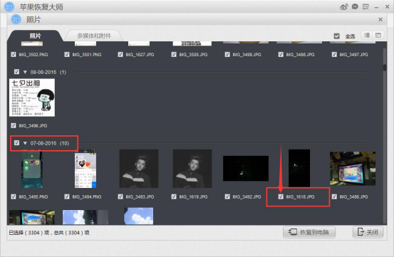The image size is (394, 257).
Task: Click the menu list icon in title bar
Action: pyautogui.click(x=366, y=7)
